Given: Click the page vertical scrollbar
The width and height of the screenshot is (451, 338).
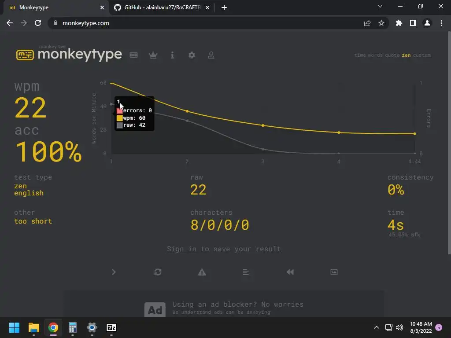Looking at the screenshot, I should click(x=449, y=144).
